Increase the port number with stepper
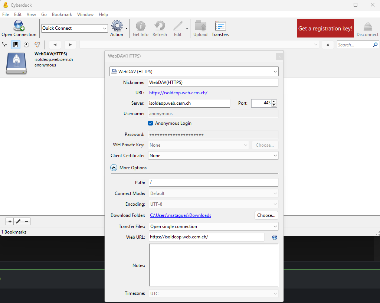 point(274,101)
